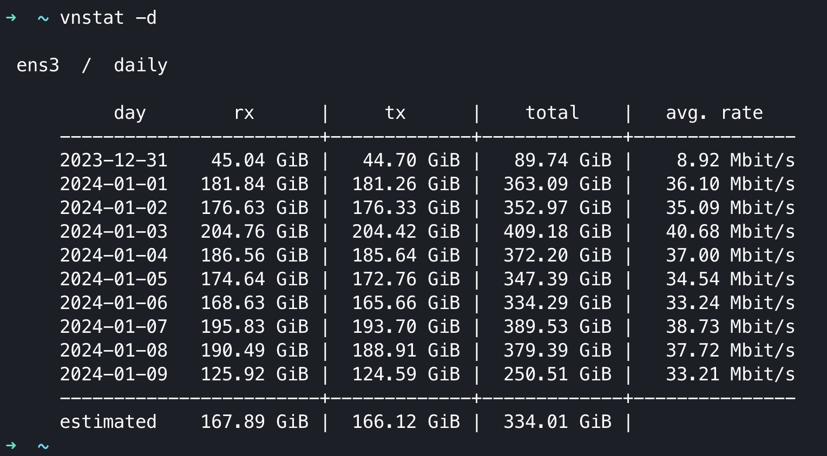
Task: Click the rx value 204.76 GiB
Action: 254,232
